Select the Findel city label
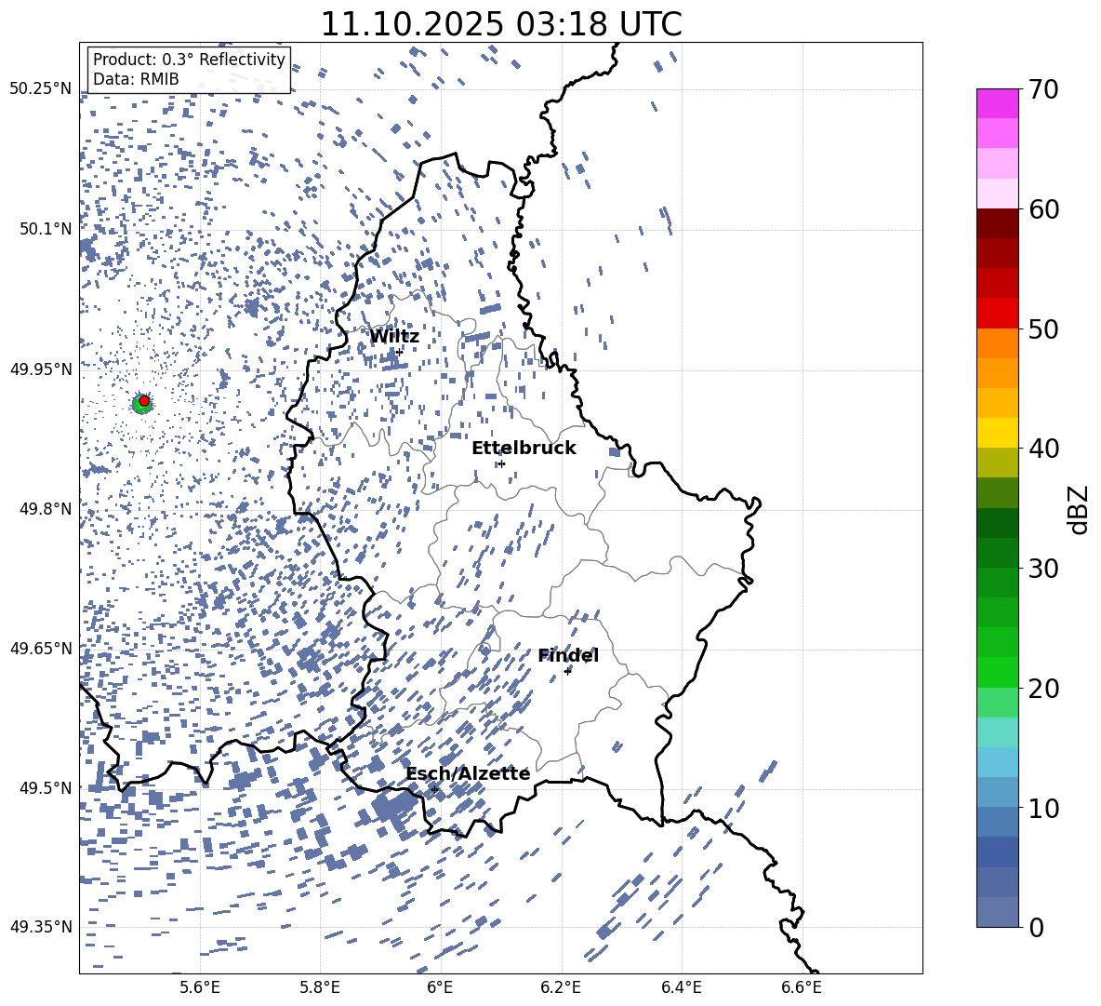This screenshot has height=1006, width=1101. pos(568,655)
